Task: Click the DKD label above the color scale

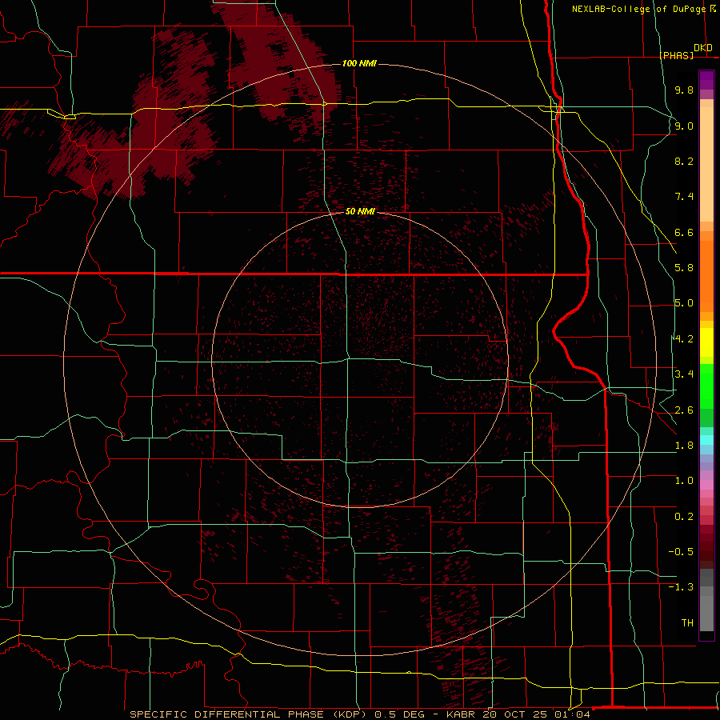Action: (x=703, y=48)
